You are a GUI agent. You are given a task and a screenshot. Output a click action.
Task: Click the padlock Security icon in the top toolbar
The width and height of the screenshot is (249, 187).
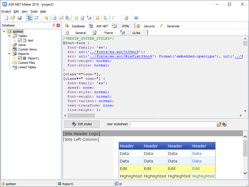pos(97,18)
